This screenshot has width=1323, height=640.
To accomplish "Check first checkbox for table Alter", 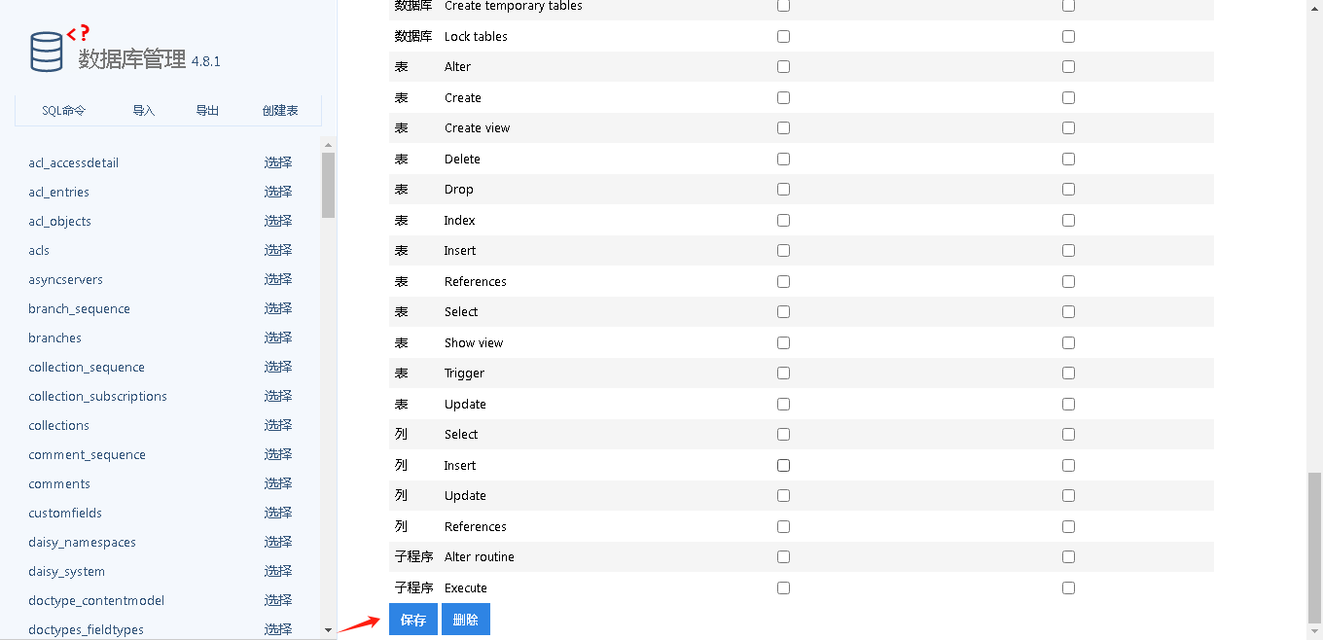I will [783, 67].
